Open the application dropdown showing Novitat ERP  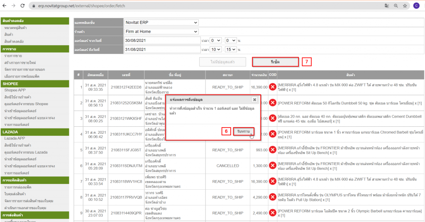pyautogui.click(x=161, y=22)
